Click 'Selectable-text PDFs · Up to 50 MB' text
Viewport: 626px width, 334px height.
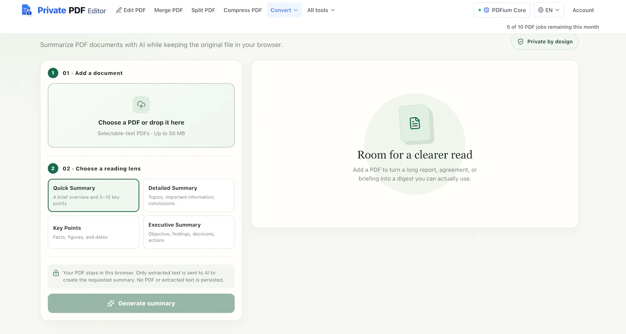(x=141, y=133)
